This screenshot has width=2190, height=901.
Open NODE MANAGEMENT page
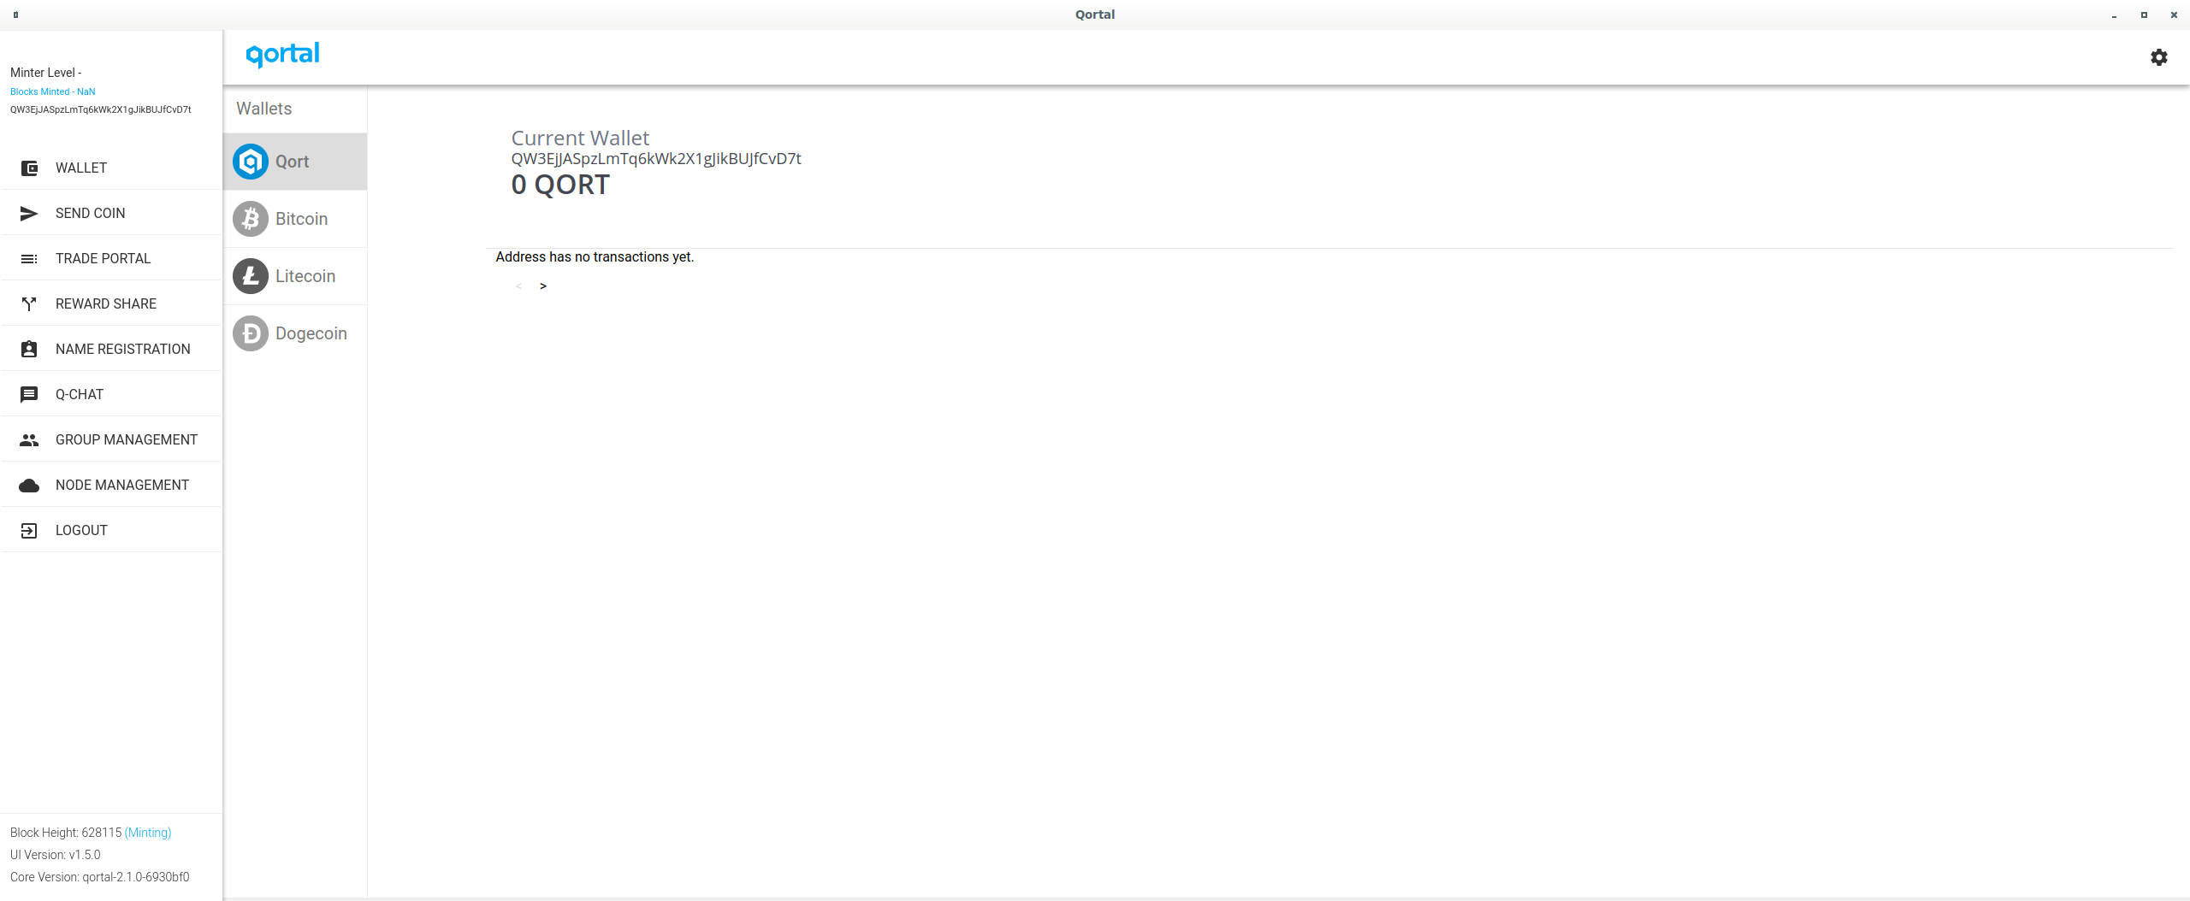pyautogui.click(x=111, y=485)
